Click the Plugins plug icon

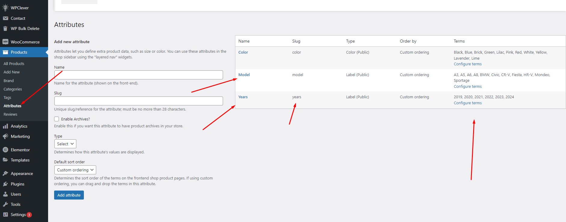(5, 184)
